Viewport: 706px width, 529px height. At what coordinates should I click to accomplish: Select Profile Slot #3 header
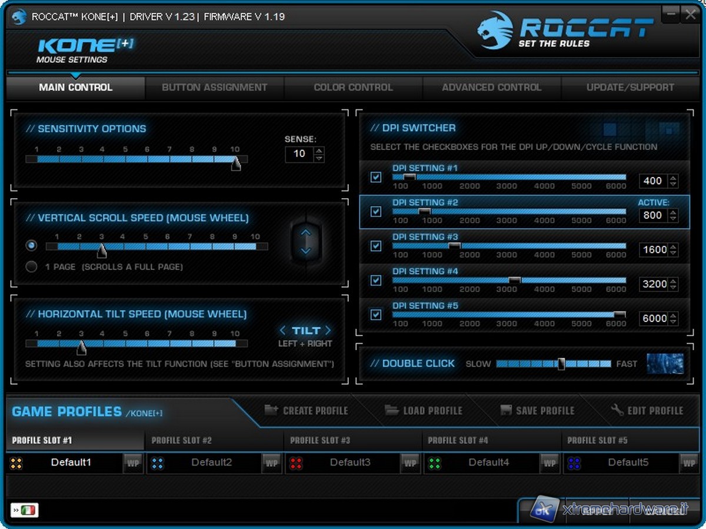point(320,440)
